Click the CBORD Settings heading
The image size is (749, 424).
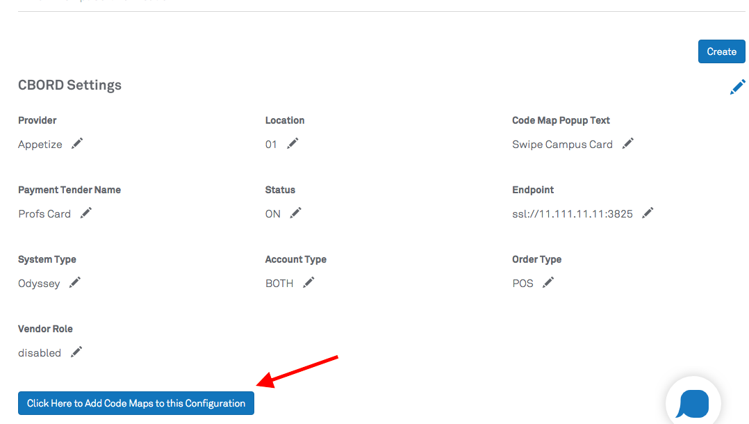click(69, 85)
